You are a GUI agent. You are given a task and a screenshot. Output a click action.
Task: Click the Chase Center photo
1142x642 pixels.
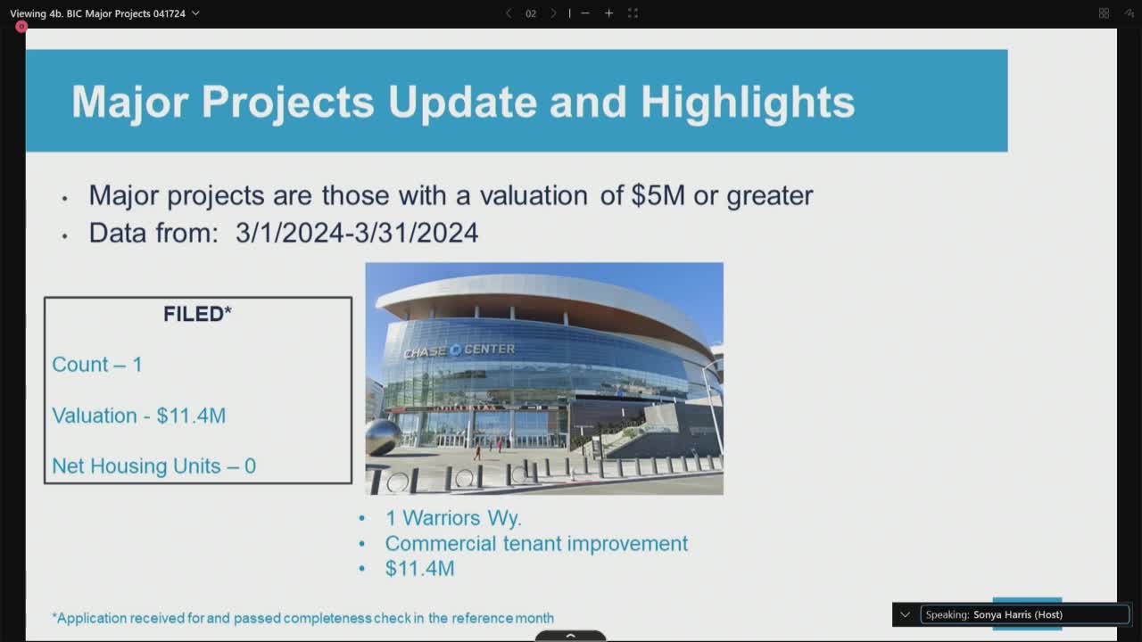pos(544,378)
